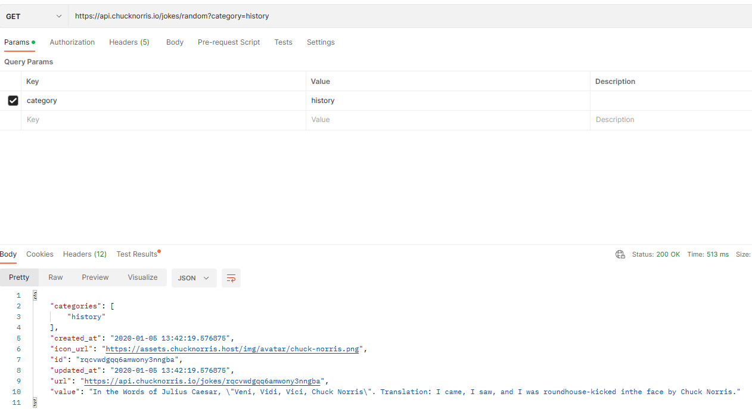Click the Query Params heading
The width and height of the screenshot is (752, 409).
coord(29,62)
